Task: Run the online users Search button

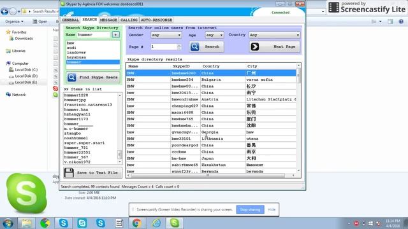Action: point(207,46)
